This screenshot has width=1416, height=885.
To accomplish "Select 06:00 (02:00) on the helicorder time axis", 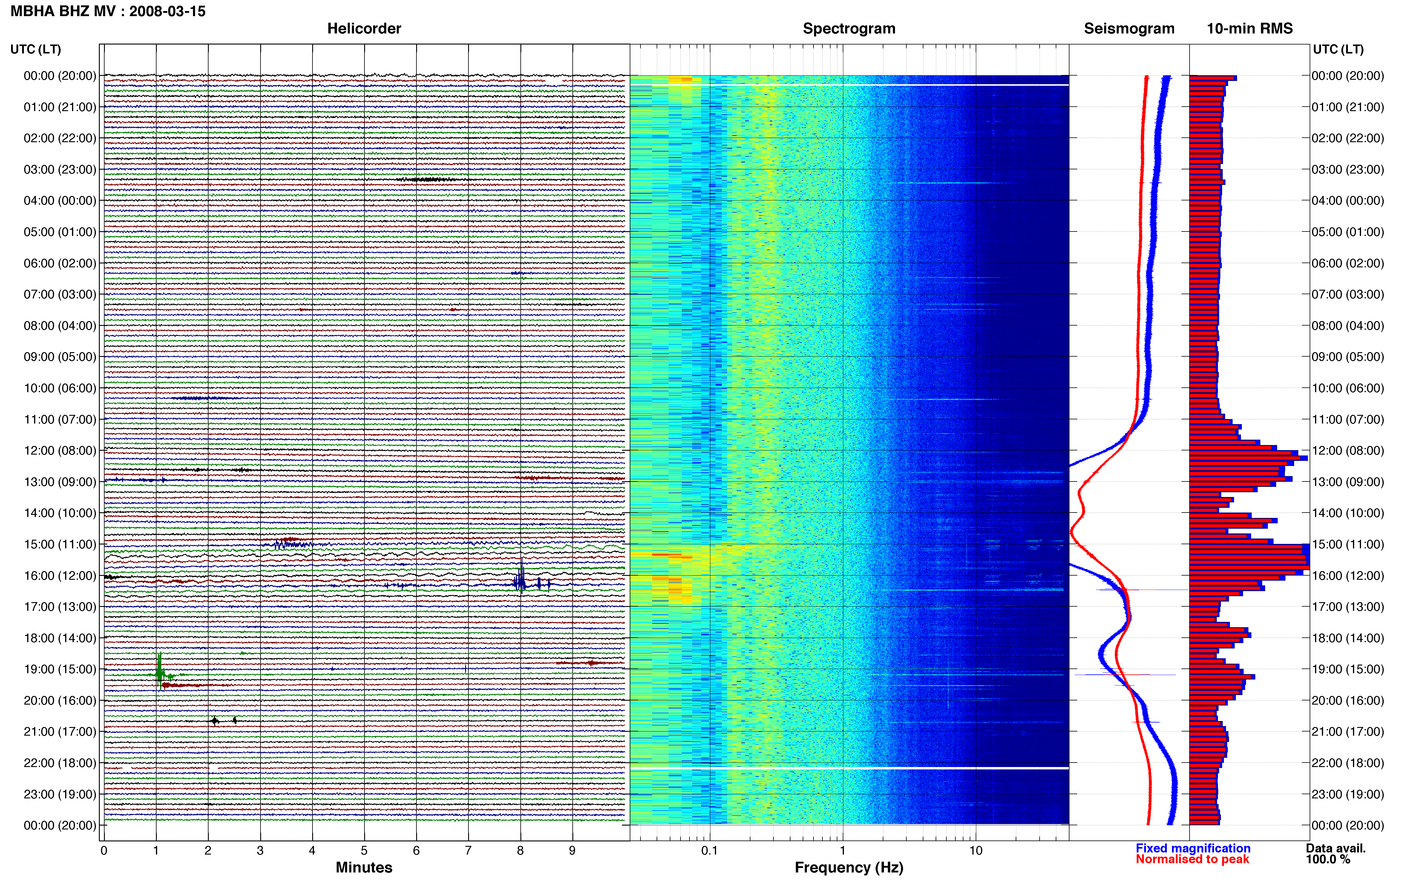I will [60, 263].
